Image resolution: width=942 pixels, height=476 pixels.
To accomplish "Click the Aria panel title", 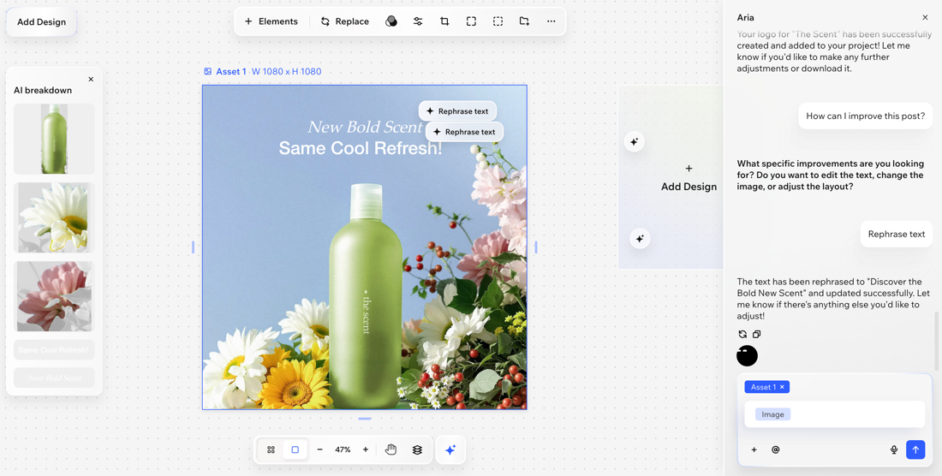I will [x=746, y=17].
